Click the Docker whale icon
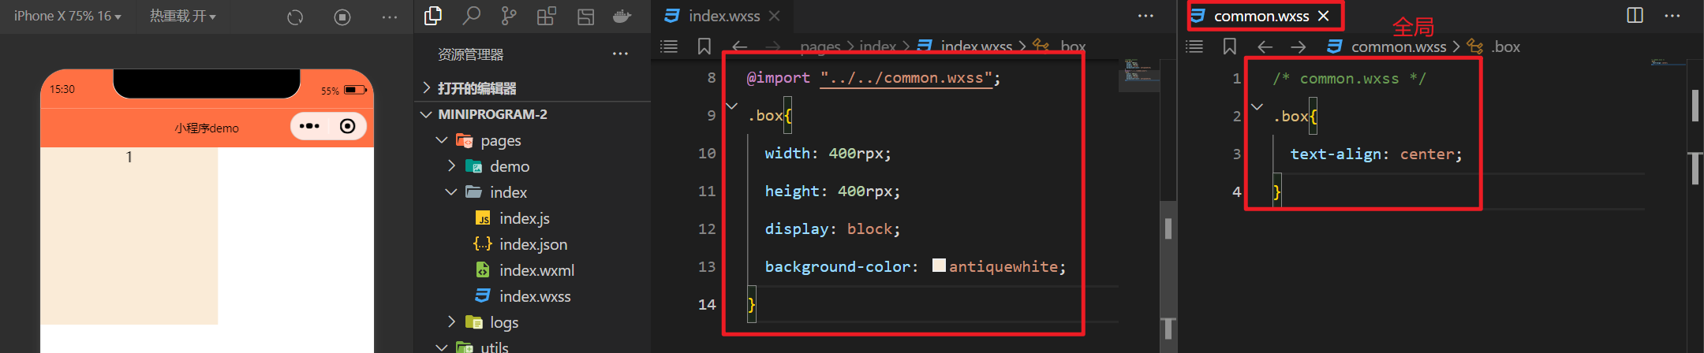Image resolution: width=1704 pixels, height=353 pixels. tap(622, 16)
